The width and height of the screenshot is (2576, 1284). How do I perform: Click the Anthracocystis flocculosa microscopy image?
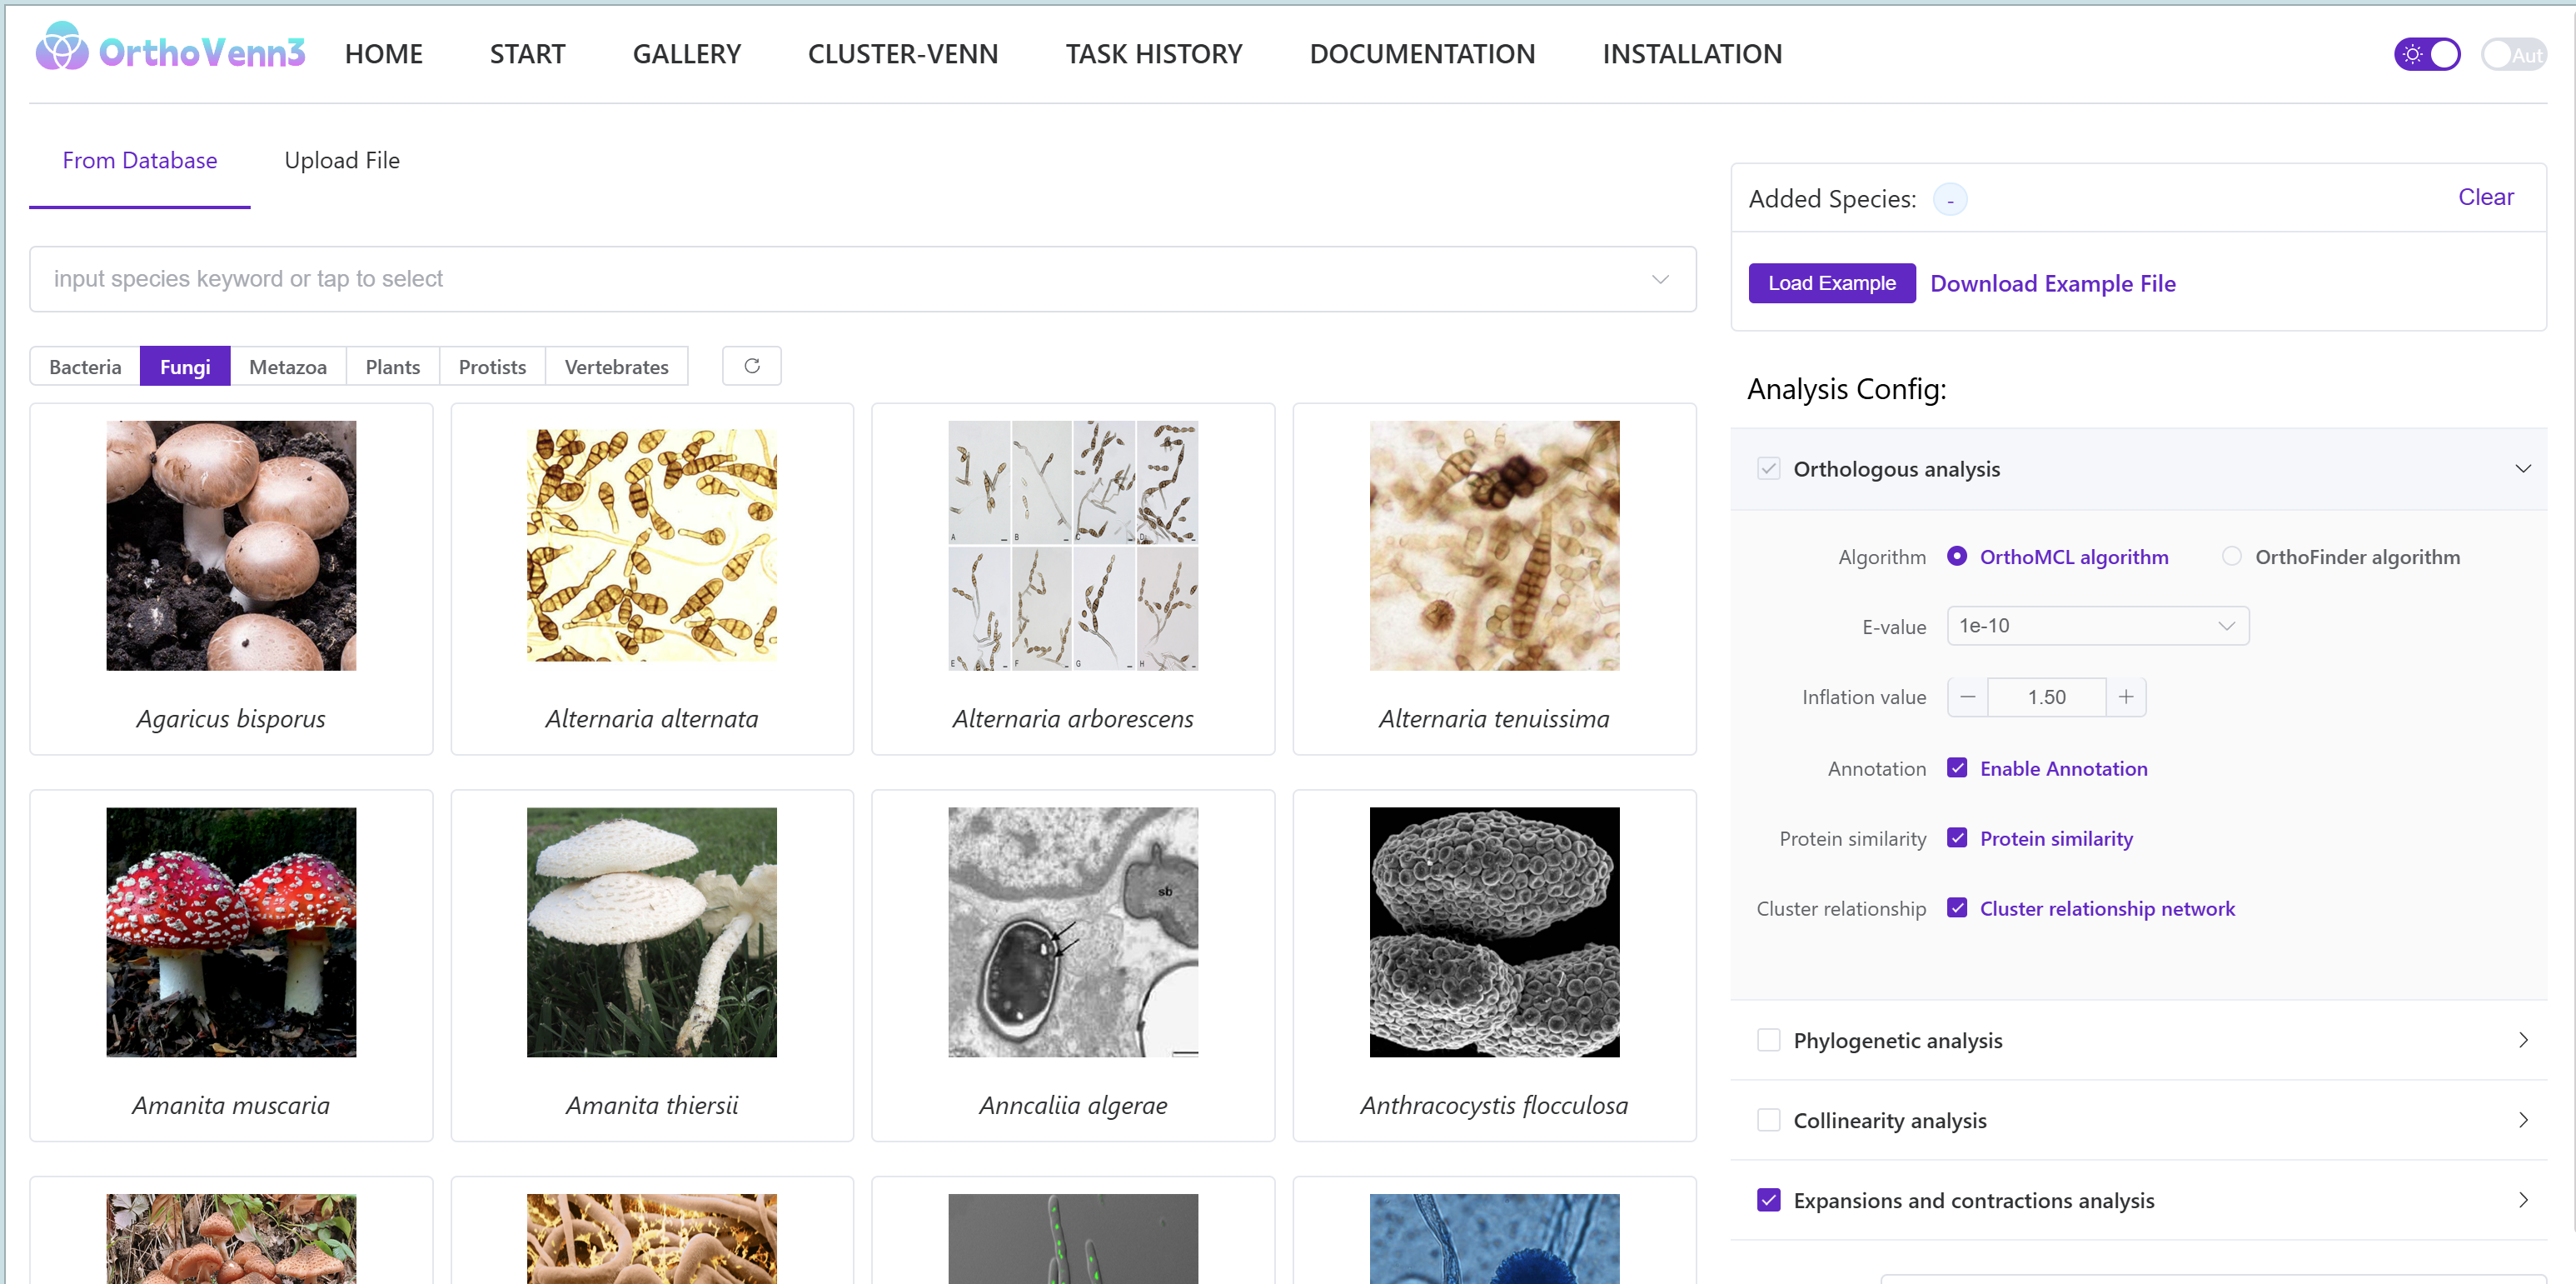pos(1493,931)
